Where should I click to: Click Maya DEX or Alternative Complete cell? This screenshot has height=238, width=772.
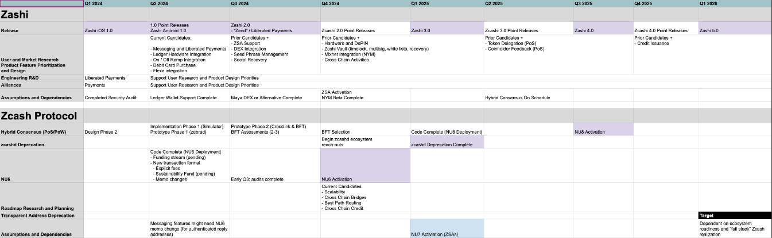point(274,95)
